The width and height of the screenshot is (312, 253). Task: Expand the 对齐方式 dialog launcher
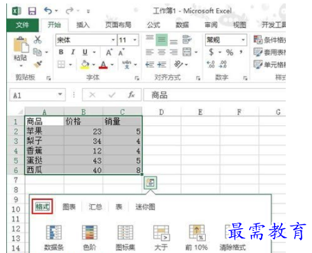click(x=198, y=79)
